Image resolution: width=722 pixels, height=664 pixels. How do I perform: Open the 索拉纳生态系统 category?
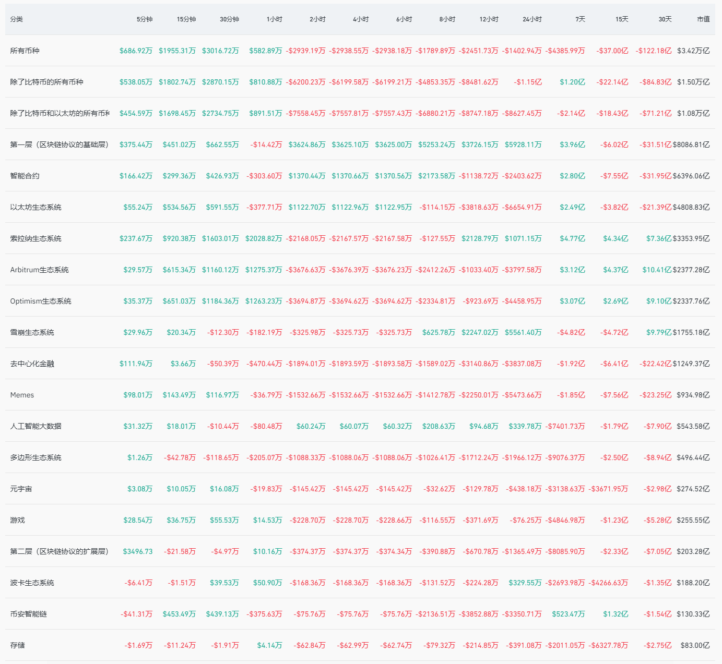[x=36, y=238]
